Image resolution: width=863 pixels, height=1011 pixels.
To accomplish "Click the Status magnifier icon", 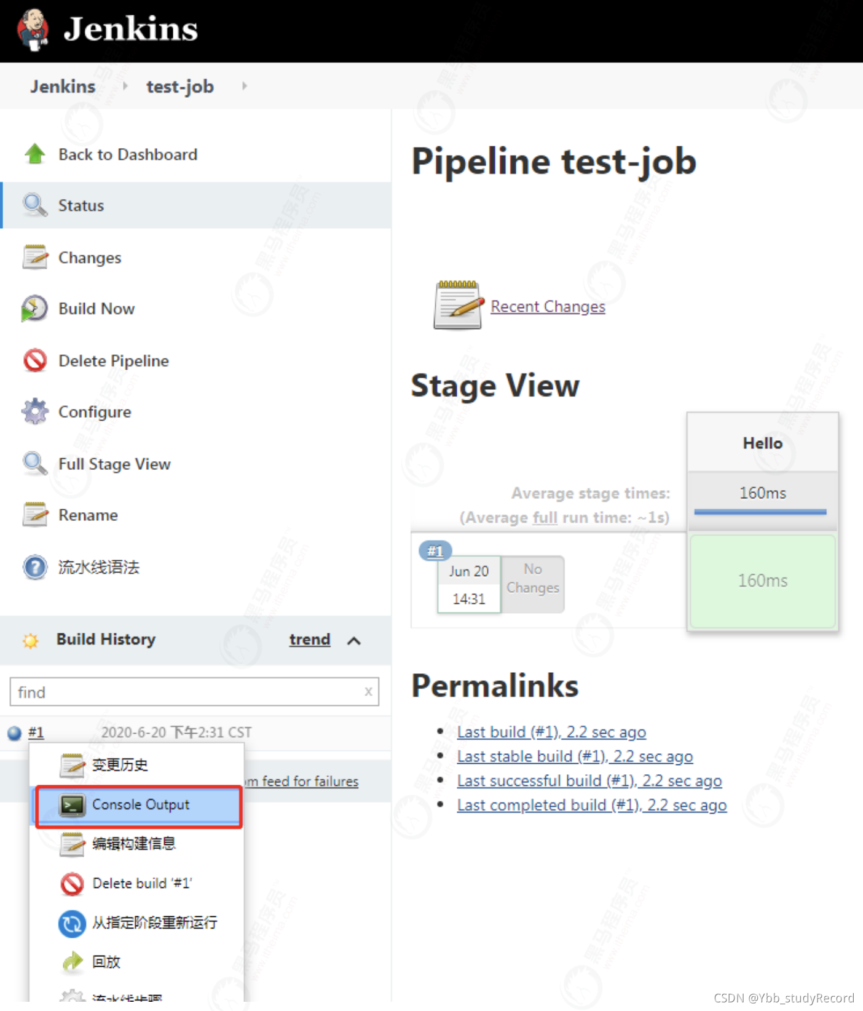I will click(35, 205).
